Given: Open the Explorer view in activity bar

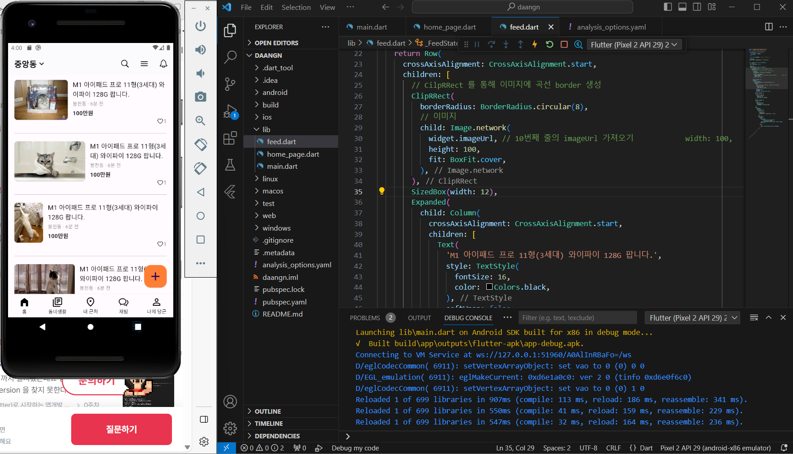Looking at the screenshot, I should 230,30.
